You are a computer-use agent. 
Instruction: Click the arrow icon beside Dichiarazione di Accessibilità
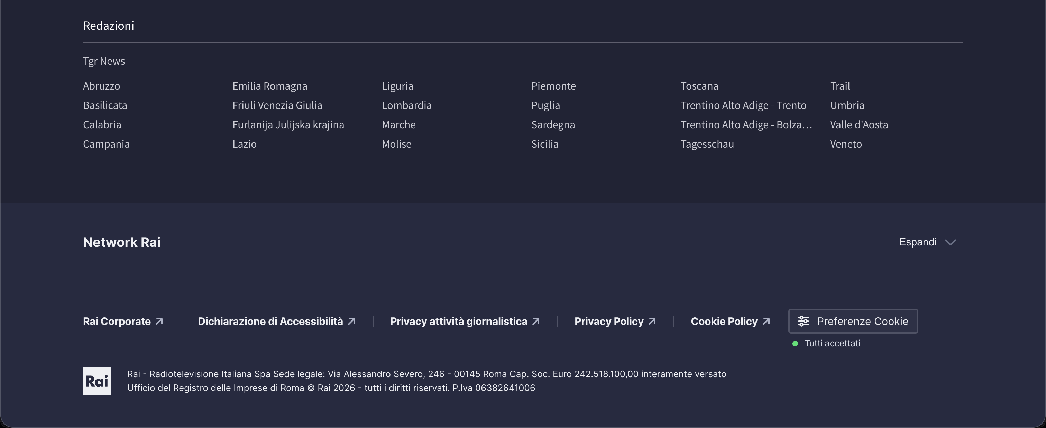352,321
